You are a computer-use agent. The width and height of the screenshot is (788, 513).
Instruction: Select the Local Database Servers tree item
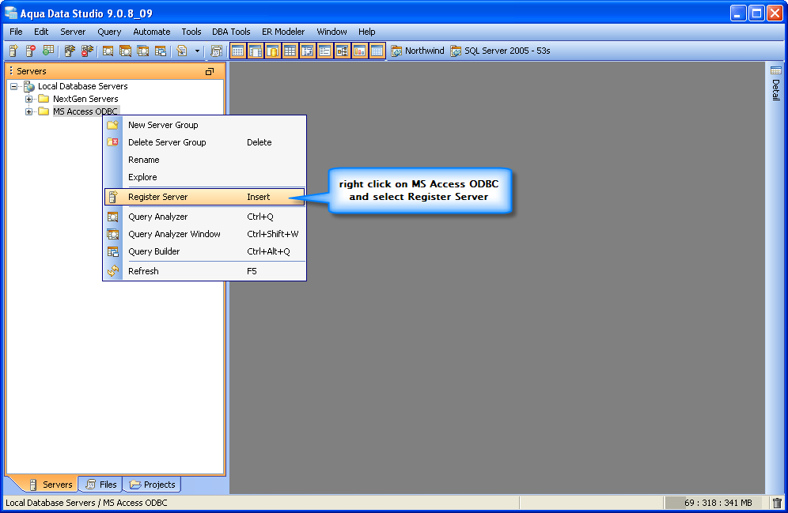(83, 86)
